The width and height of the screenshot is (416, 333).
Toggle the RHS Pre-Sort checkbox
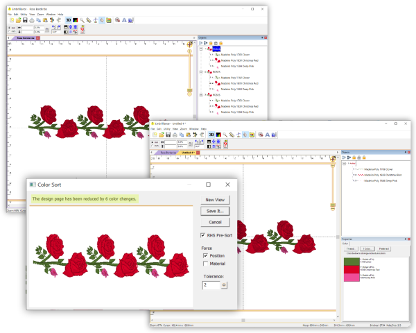[x=203, y=235]
